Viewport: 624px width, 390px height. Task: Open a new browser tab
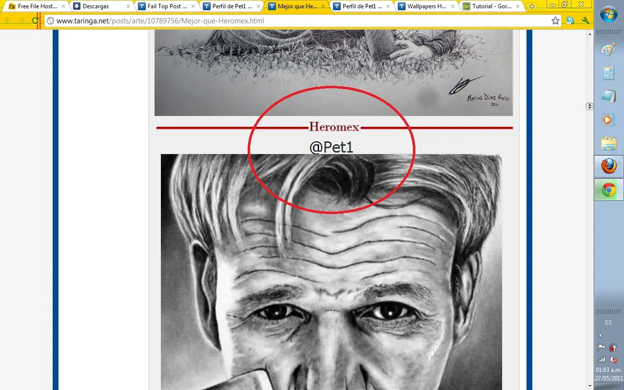coord(532,6)
